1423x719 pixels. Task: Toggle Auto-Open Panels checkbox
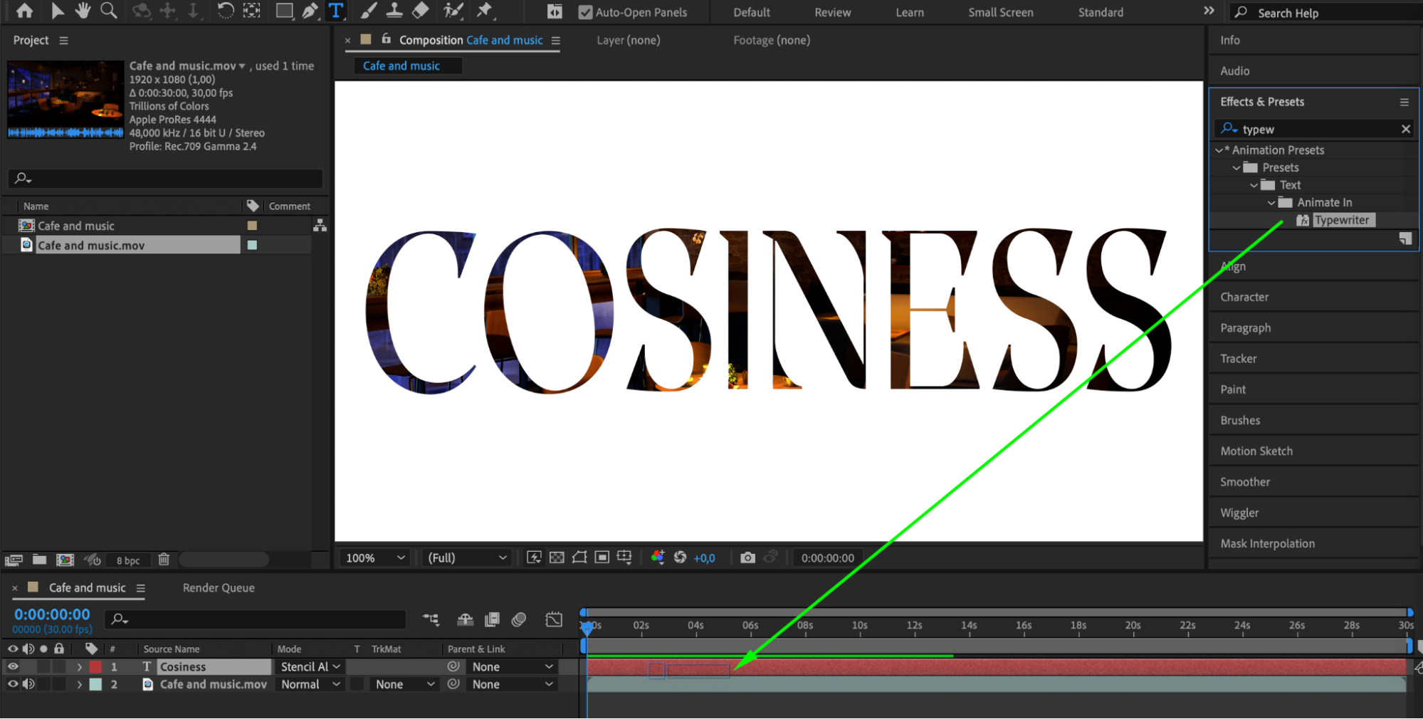pyautogui.click(x=585, y=12)
